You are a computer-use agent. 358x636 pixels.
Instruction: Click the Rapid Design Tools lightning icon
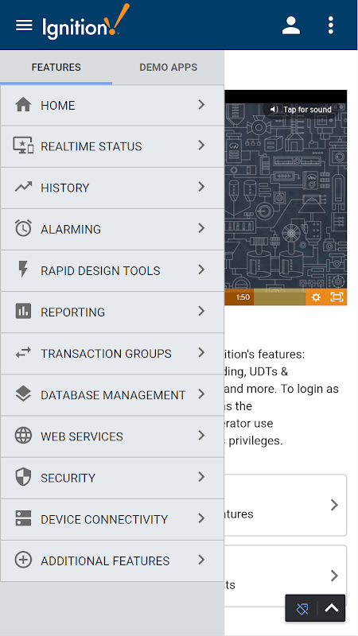point(23,270)
